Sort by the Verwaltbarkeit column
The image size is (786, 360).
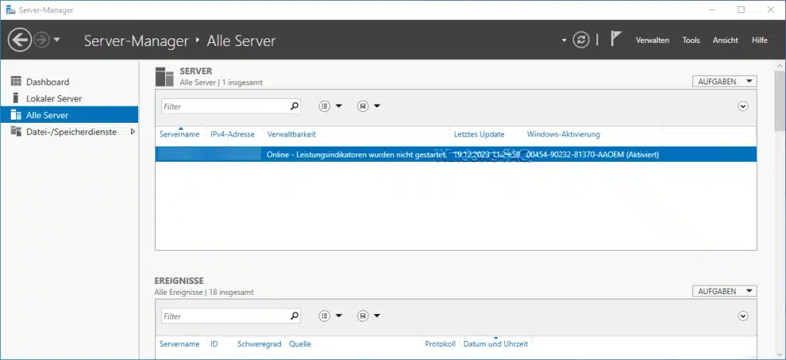(292, 134)
